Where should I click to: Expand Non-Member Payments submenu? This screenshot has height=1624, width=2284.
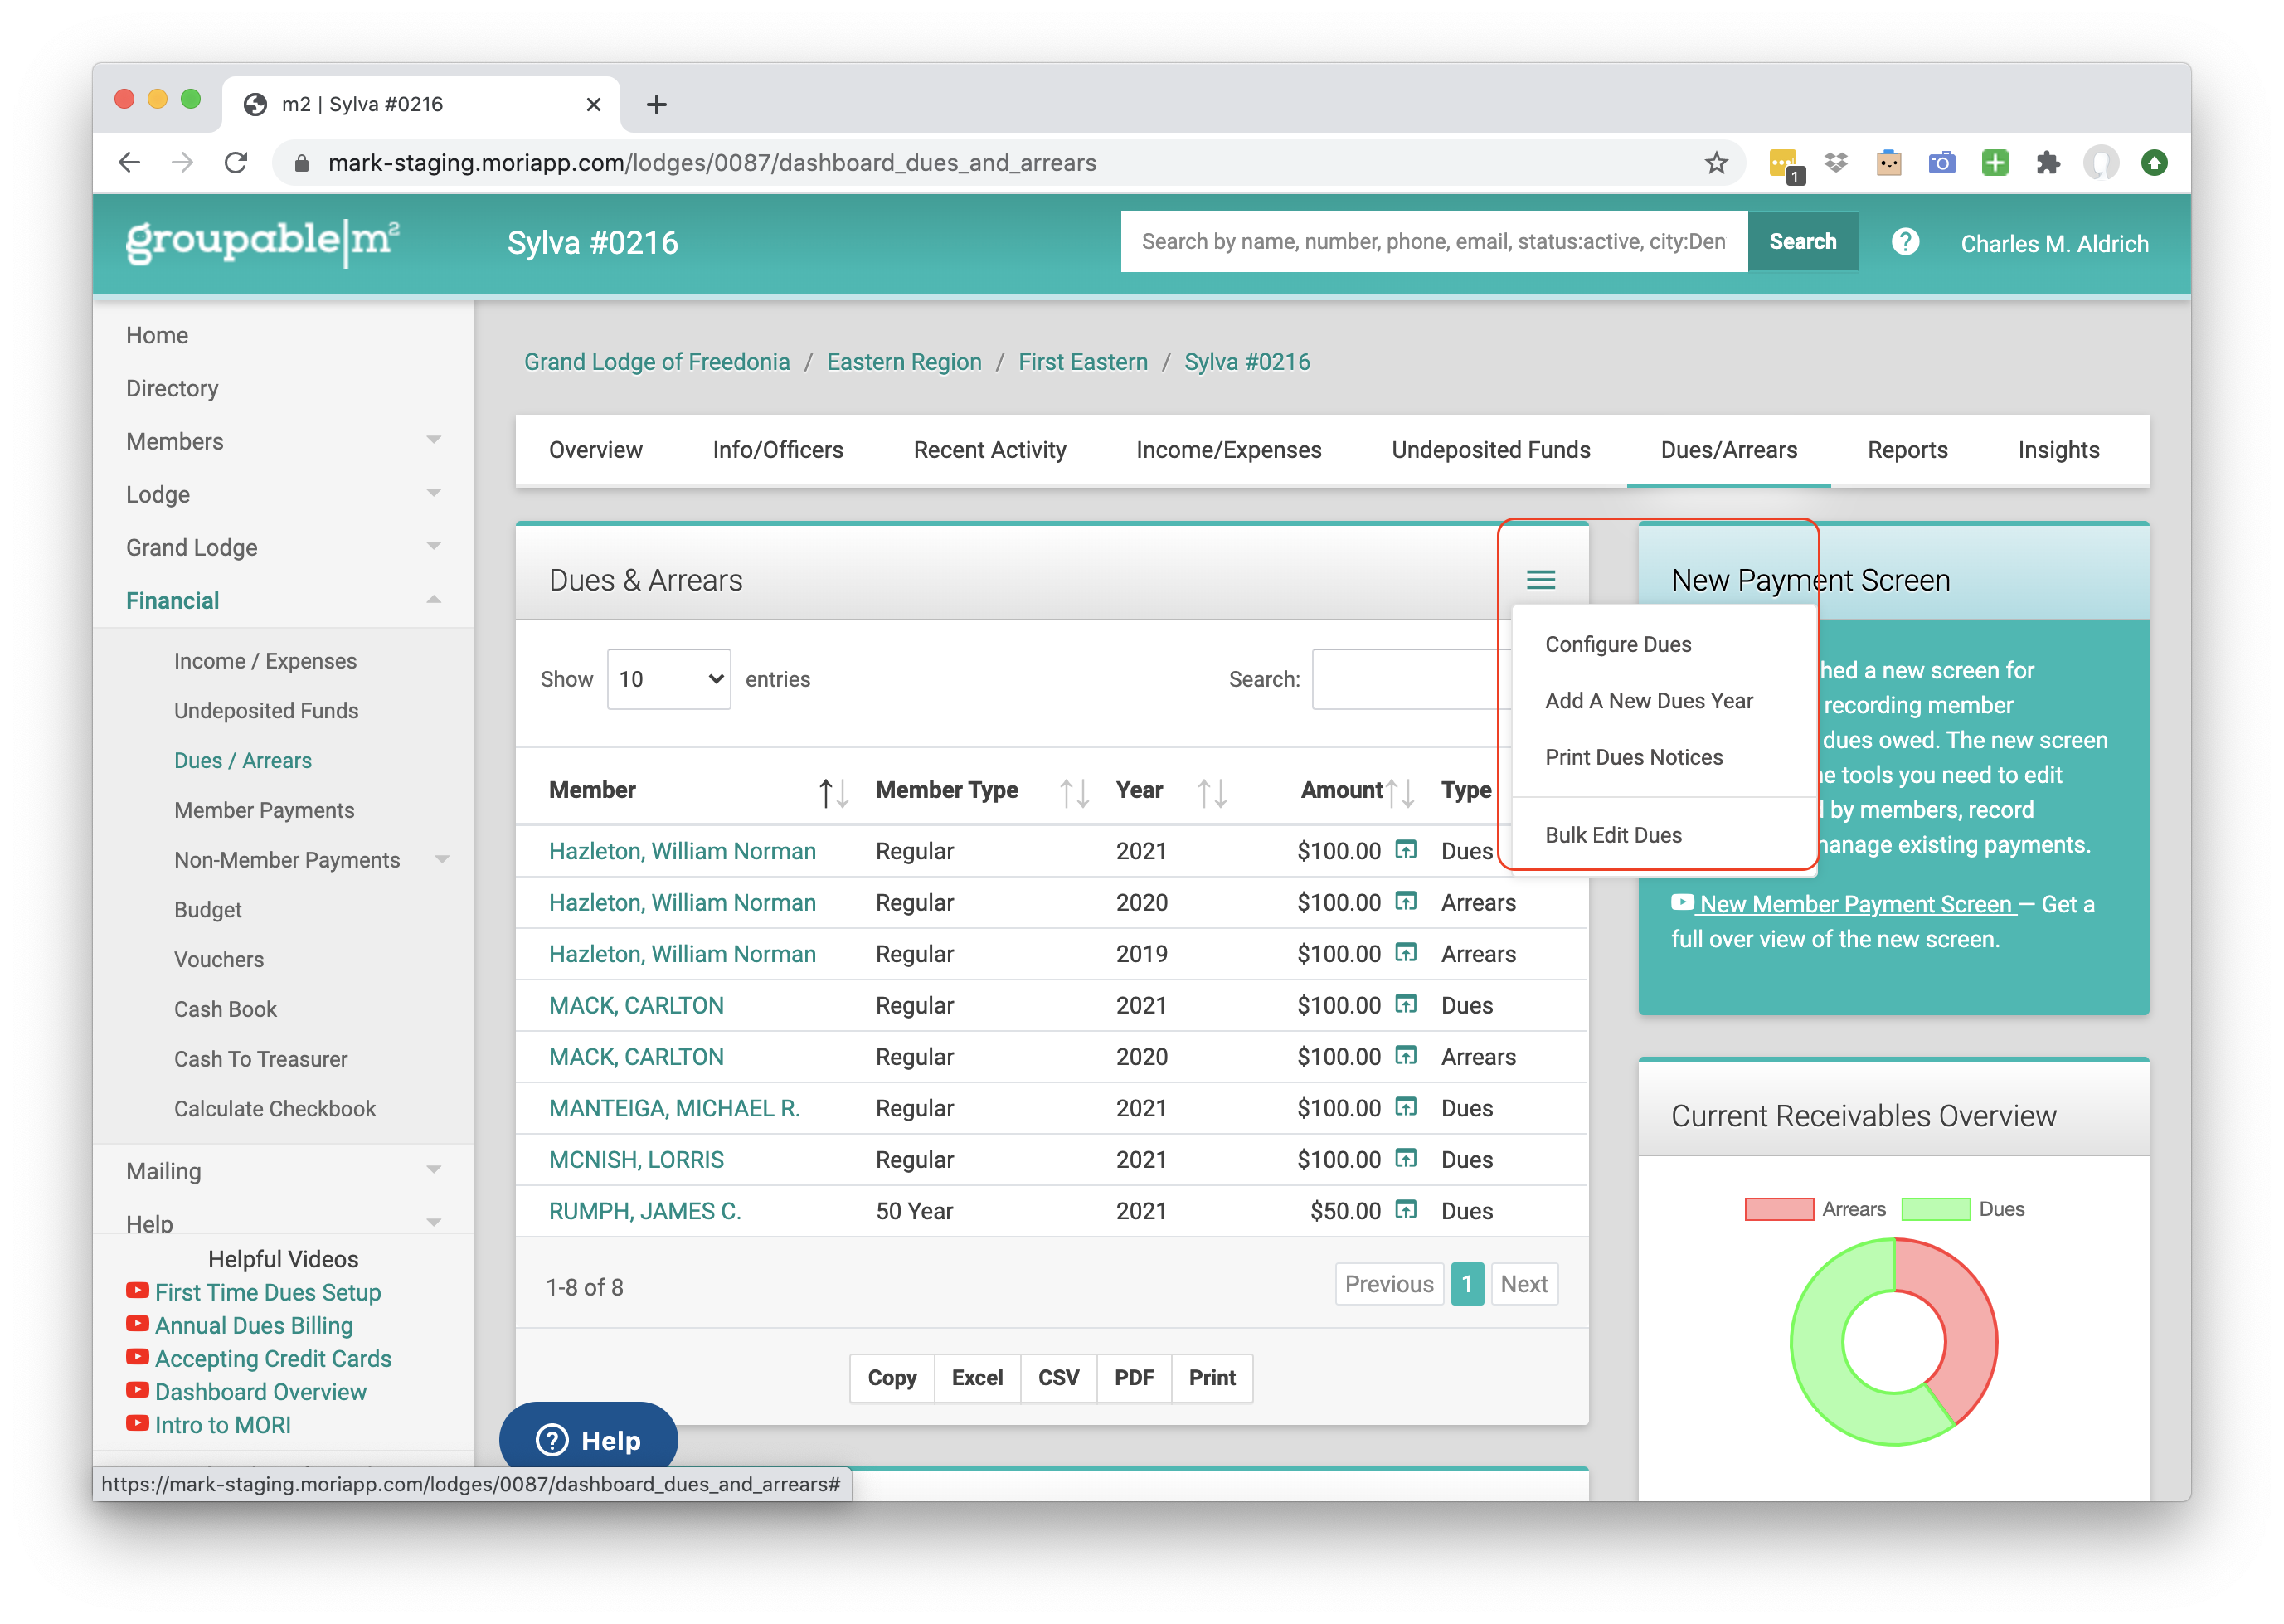[x=442, y=859]
